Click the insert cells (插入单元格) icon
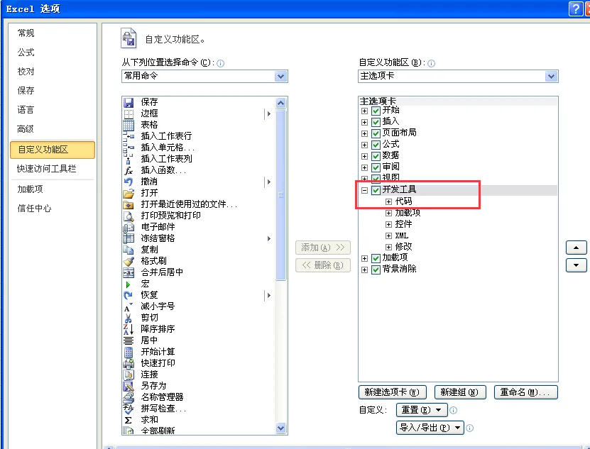The width and height of the screenshot is (590, 449). 129,148
